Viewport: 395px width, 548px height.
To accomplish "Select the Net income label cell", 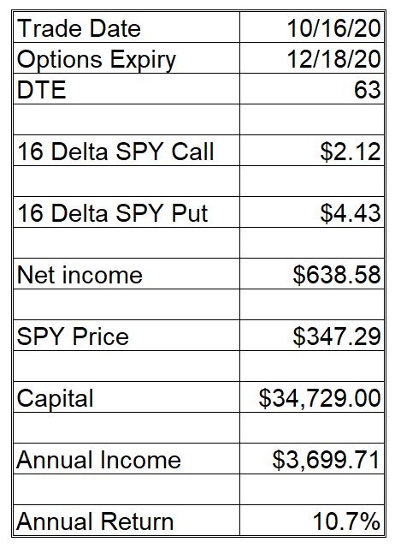I will coord(127,274).
